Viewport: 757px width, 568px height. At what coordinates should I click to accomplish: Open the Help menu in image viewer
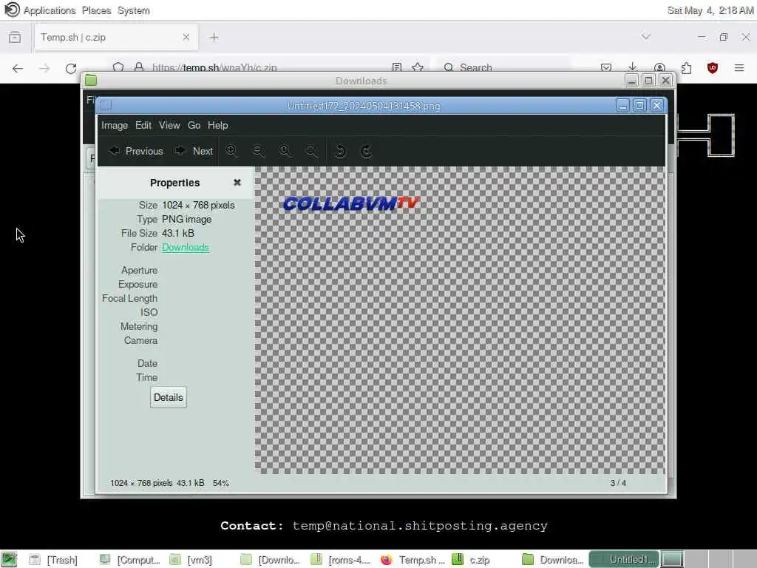point(218,125)
